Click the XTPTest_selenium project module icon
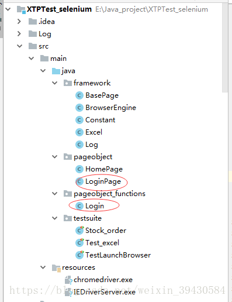 click(x=21, y=9)
